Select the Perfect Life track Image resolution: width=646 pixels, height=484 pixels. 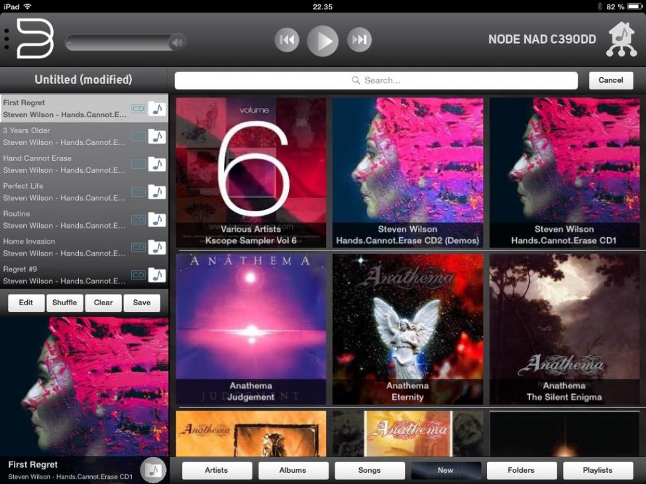pyautogui.click(x=84, y=192)
